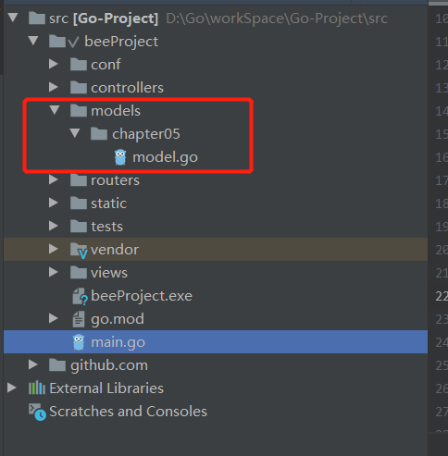The height and width of the screenshot is (456, 448).
Task: Select the static folder label
Action: click(109, 203)
